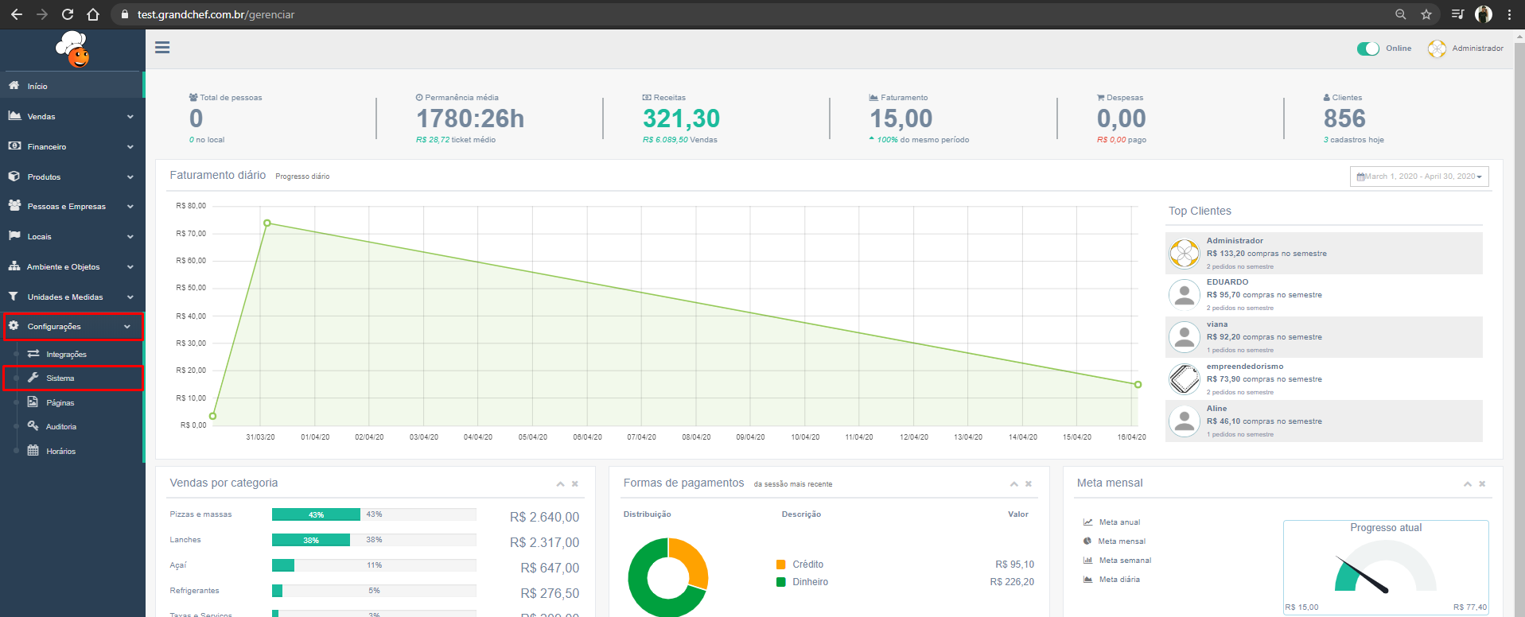This screenshot has height=617, width=1525.
Task: Open the date range dropdown
Action: click(x=1419, y=177)
